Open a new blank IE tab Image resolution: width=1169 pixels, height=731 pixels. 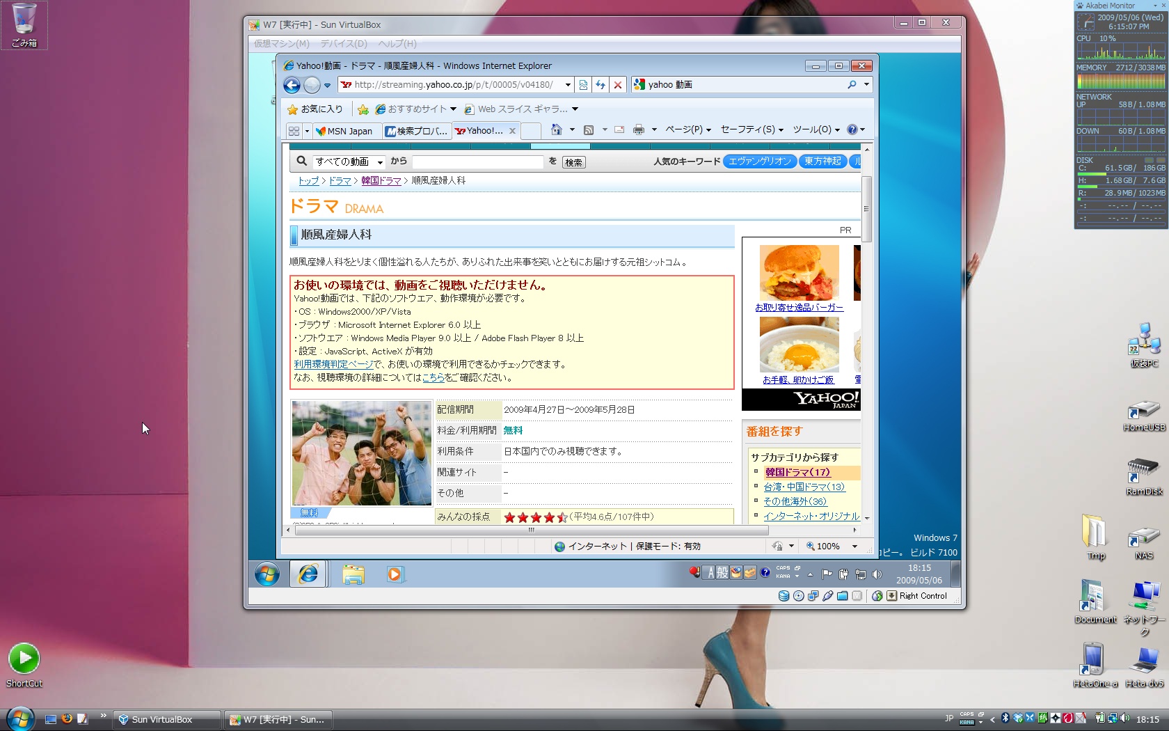(x=530, y=131)
